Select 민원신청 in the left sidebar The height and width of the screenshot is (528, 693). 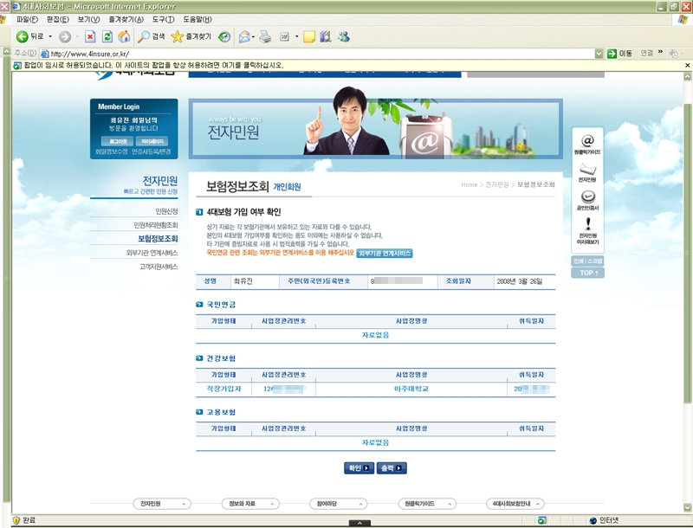[x=166, y=211]
